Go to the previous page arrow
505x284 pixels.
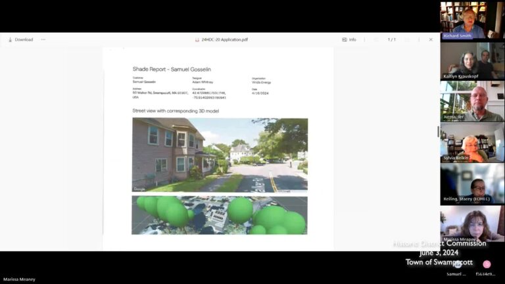376,39
